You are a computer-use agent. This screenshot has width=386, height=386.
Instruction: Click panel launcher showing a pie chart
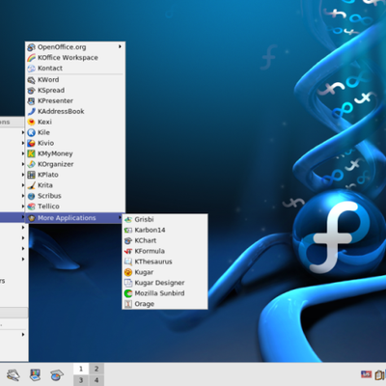click(x=57, y=374)
